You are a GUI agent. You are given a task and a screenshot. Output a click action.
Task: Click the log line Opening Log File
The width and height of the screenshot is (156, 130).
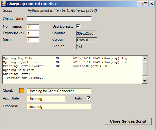[x=18, y=58]
